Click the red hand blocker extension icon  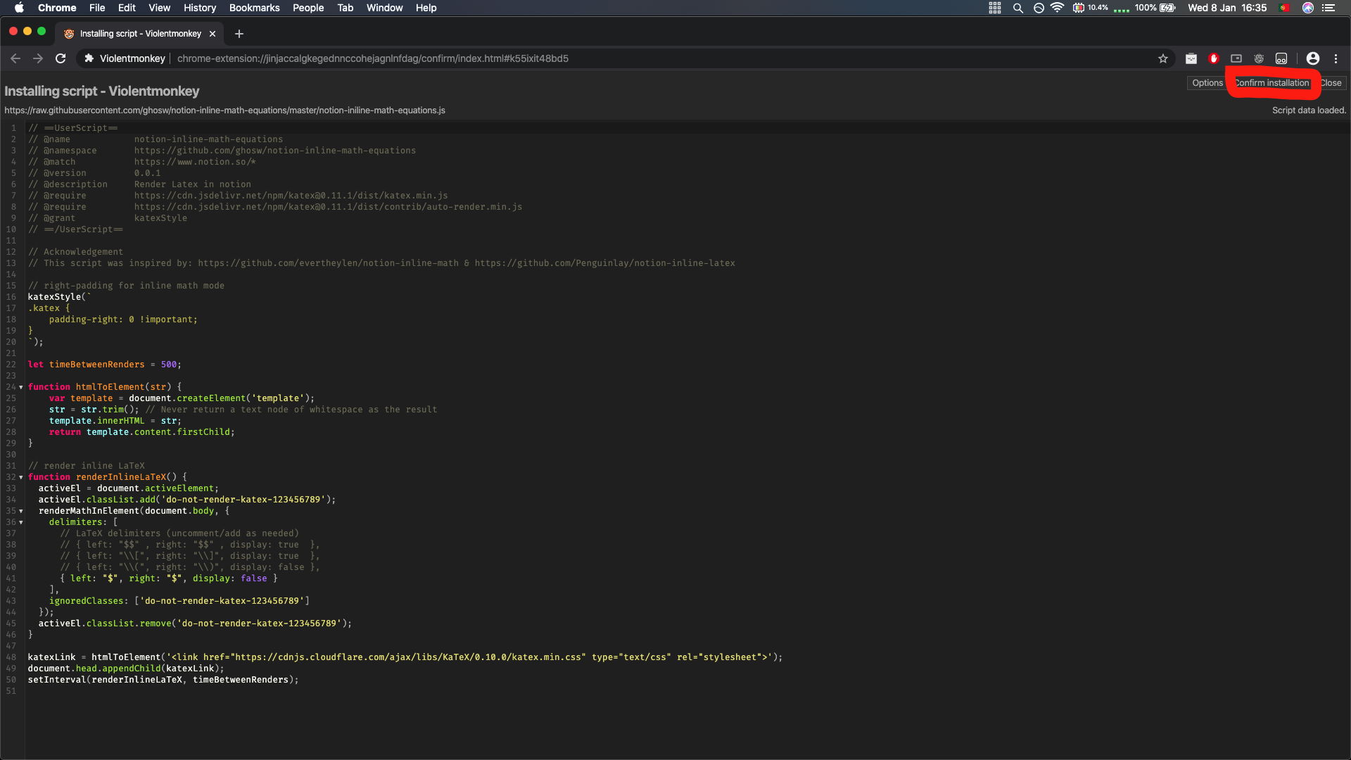(1214, 58)
